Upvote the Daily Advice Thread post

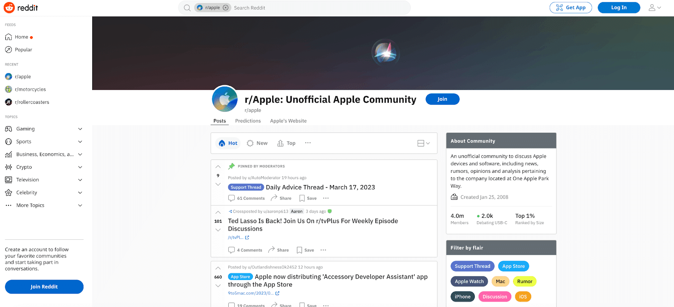[x=218, y=167]
